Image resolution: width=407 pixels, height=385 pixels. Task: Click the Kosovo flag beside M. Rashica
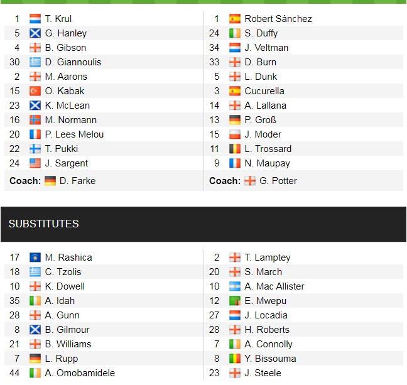tap(35, 258)
